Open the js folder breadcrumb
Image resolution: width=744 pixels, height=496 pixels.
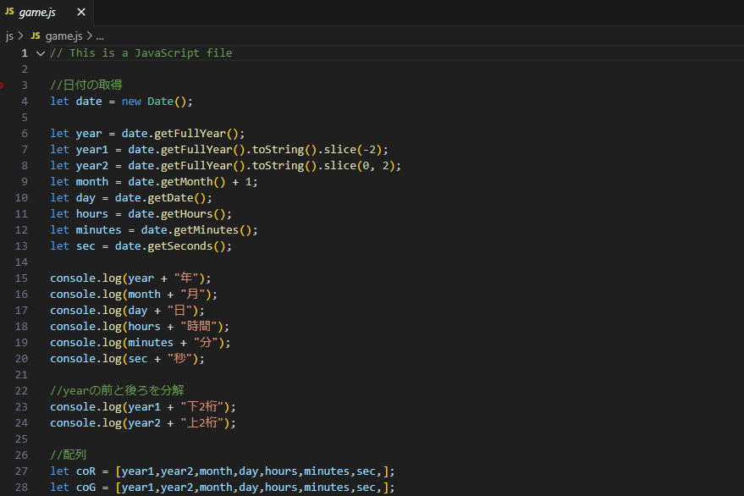(x=9, y=36)
